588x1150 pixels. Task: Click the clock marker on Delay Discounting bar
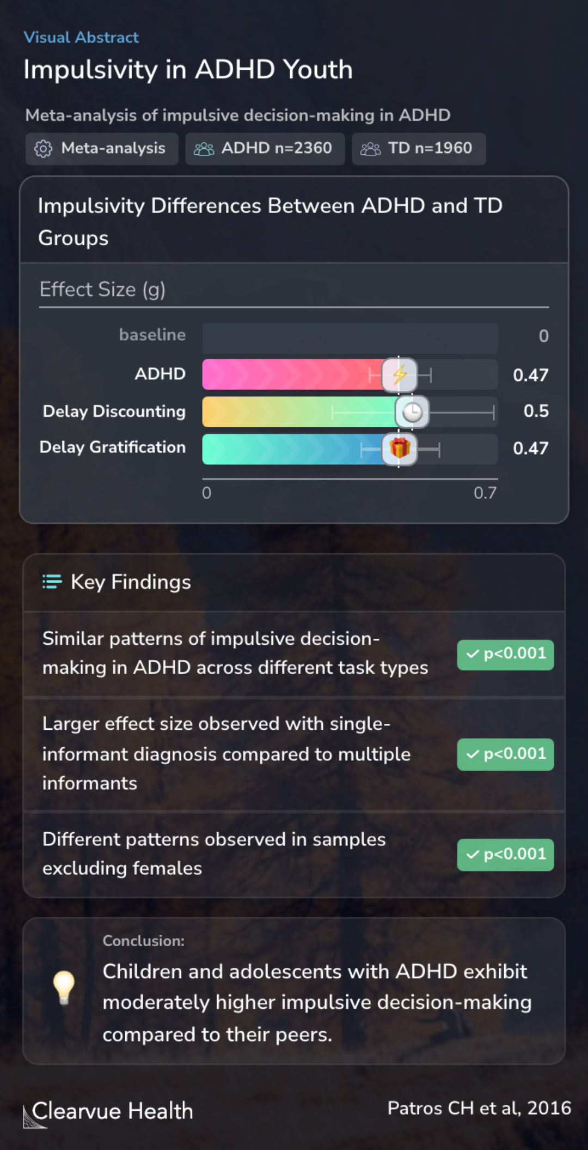pos(412,412)
